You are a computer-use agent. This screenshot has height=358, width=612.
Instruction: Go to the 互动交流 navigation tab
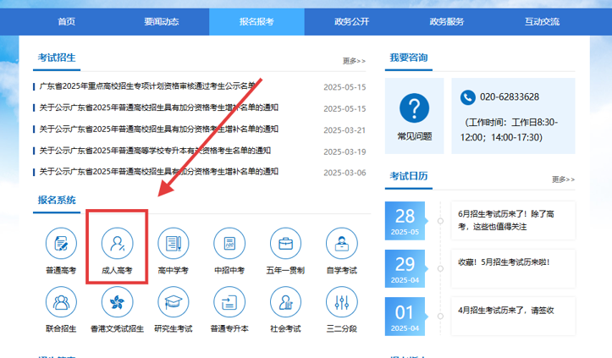(543, 21)
